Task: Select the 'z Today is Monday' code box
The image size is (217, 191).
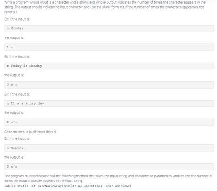Action: tap(109, 66)
